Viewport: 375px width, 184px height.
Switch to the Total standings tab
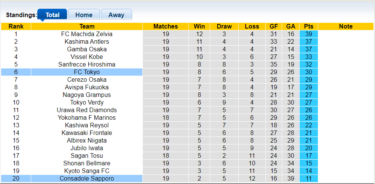point(53,15)
